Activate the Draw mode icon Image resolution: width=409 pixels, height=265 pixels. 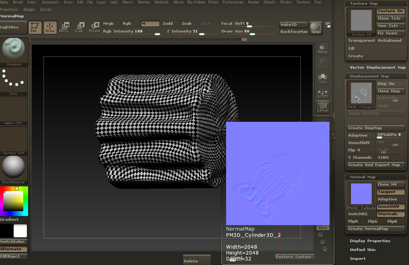coord(50,27)
